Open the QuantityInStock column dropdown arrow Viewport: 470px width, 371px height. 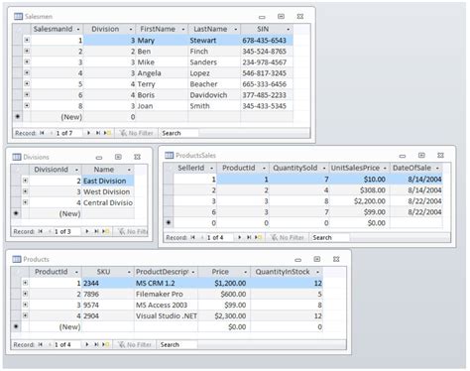point(317,272)
